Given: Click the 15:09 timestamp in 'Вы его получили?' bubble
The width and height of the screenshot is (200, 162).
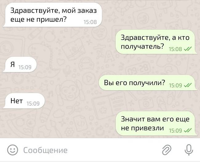Looking at the screenshot, I should 175,85.
